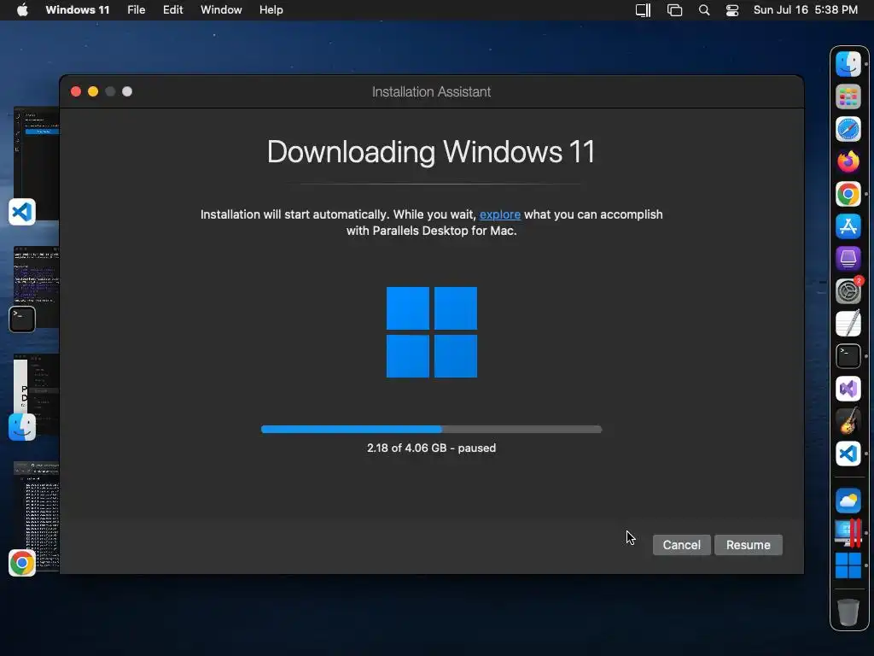
Task: Launch Firefox from the Dock
Action: tap(848, 161)
